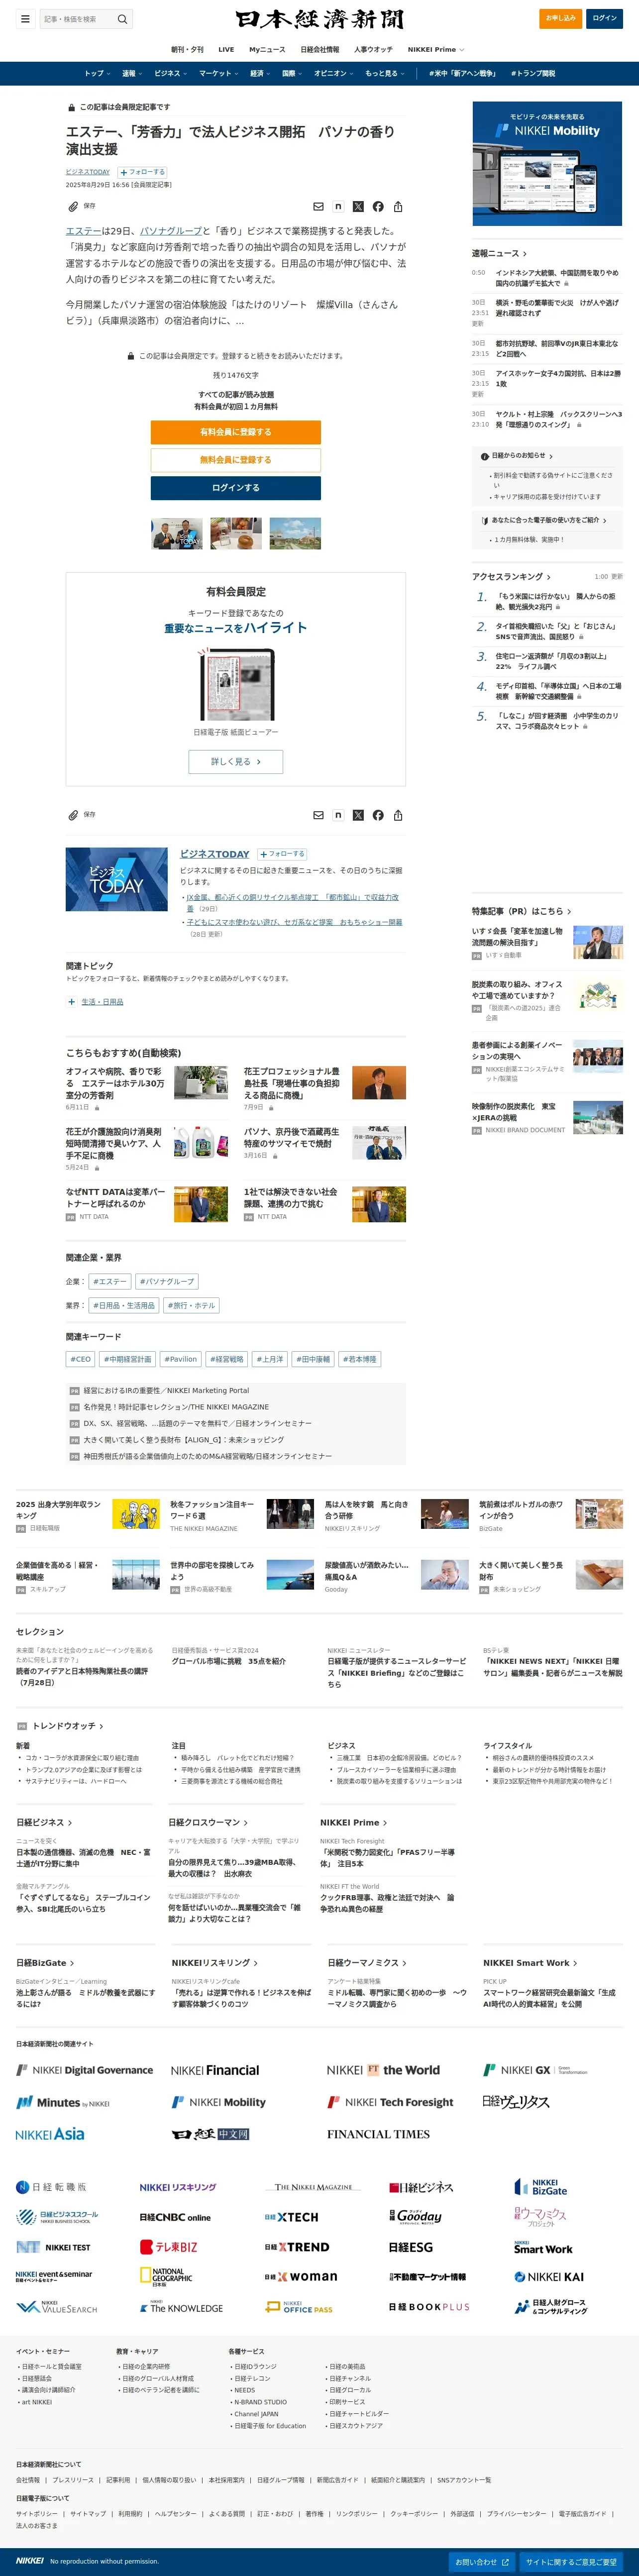This screenshot has width=639, height=2576.
Task: Click the blue ログイン button in the header
Action: [604, 18]
